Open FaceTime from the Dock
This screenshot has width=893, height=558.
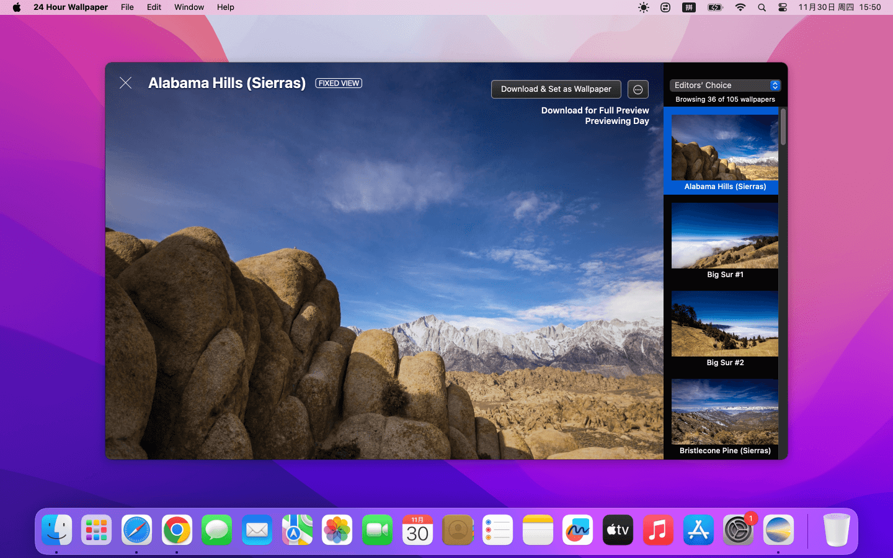[x=377, y=530]
